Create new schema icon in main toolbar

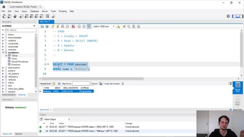click(x=21, y=16)
